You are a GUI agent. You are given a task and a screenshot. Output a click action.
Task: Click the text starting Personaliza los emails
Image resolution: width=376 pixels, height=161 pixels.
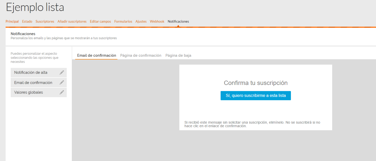[64, 38]
